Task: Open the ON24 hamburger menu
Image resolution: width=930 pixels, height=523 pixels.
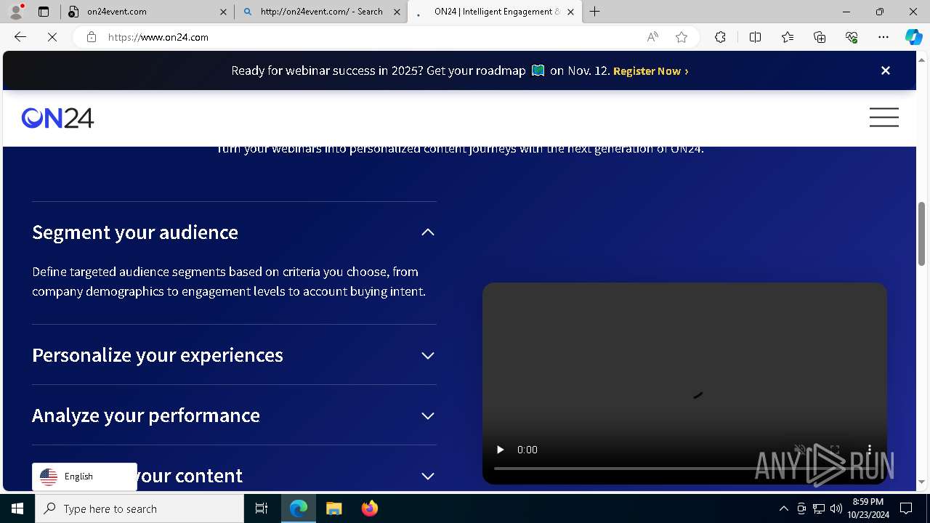Action: pyautogui.click(x=884, y=118)
